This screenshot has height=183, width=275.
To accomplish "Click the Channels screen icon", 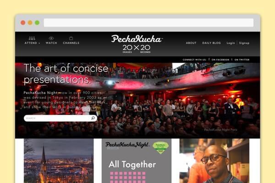I will [71, 38].
